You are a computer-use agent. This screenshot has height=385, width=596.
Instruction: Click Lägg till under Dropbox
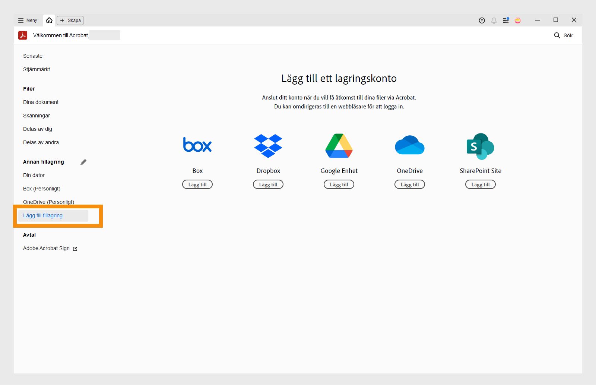tap(268, 184)
